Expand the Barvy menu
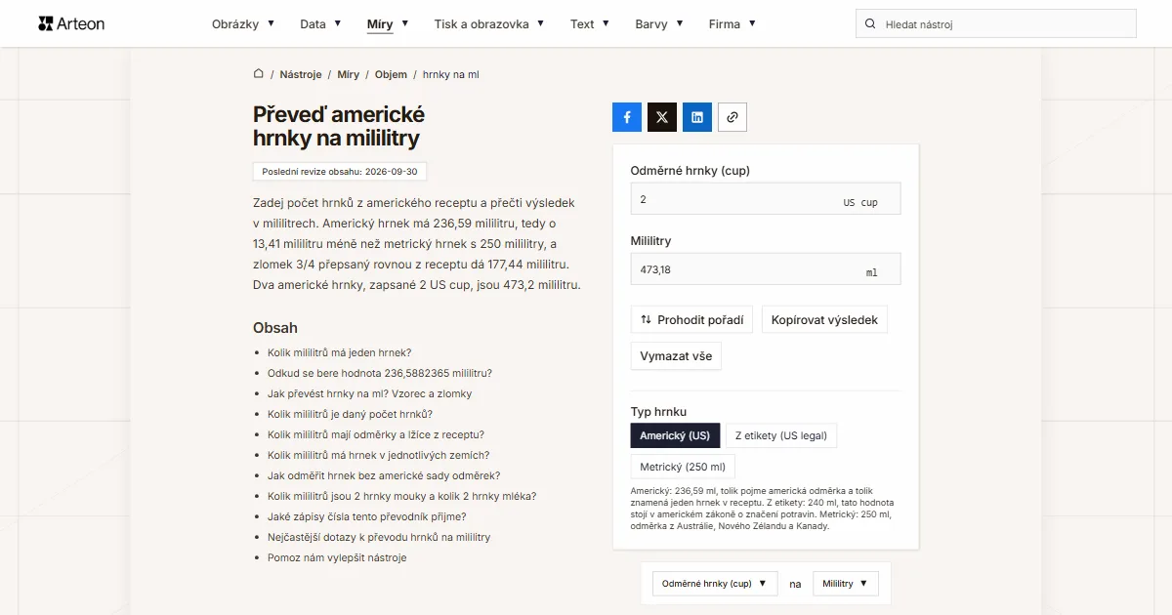1172x615 pixels. tap(659, 23)
